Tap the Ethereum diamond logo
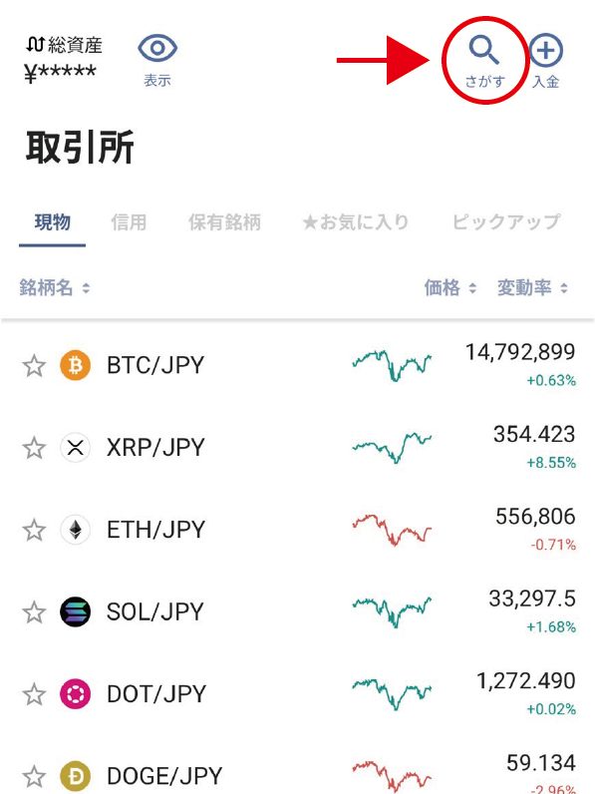 pos(76,531)
